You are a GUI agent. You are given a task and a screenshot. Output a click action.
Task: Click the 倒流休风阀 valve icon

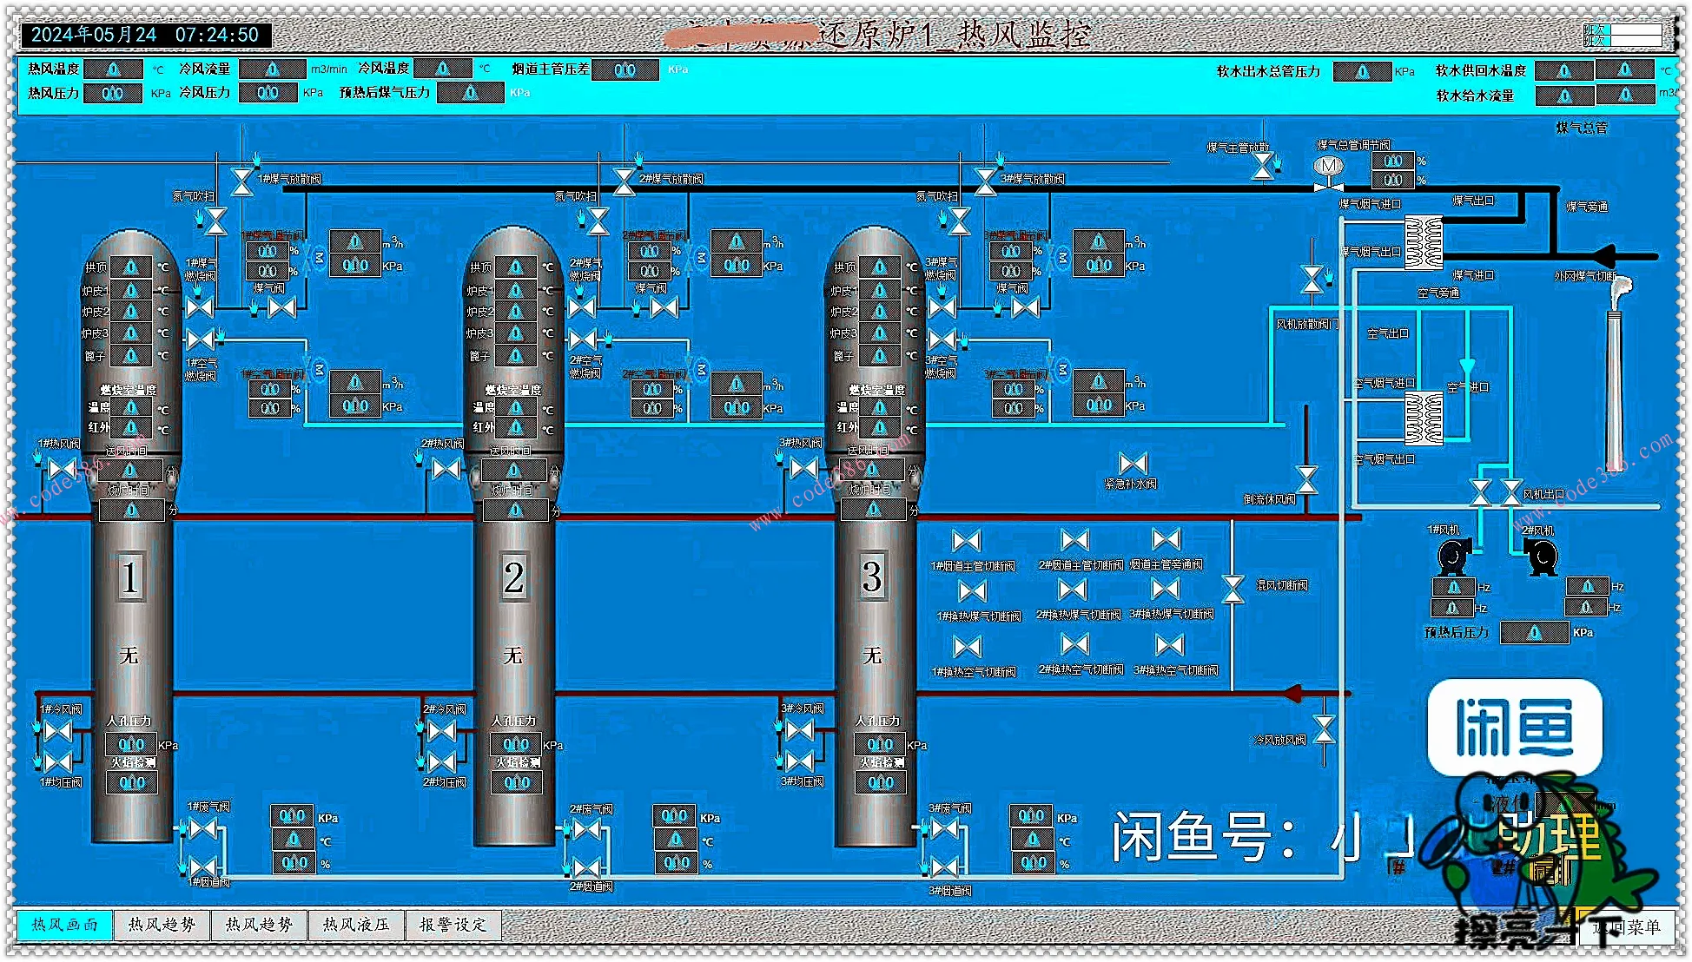point(1306,480)
